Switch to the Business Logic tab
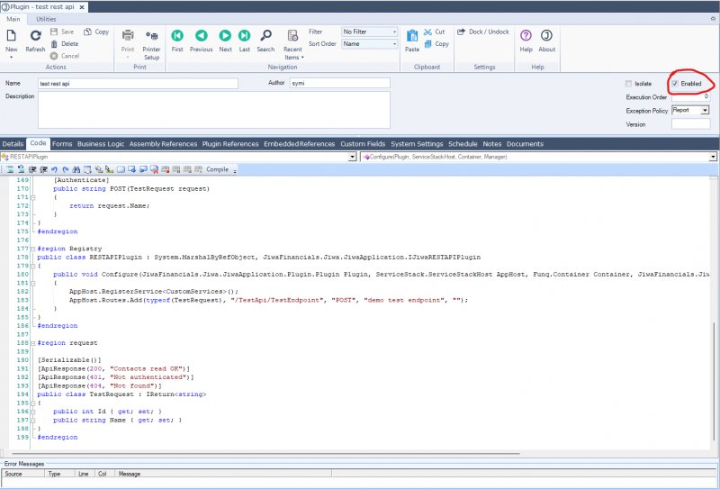The height and width of the screenshot is (489, 720). pos(101,143)
